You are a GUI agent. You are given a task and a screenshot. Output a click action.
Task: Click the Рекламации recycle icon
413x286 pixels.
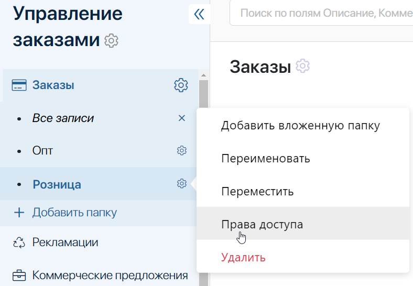click(19, 243)
